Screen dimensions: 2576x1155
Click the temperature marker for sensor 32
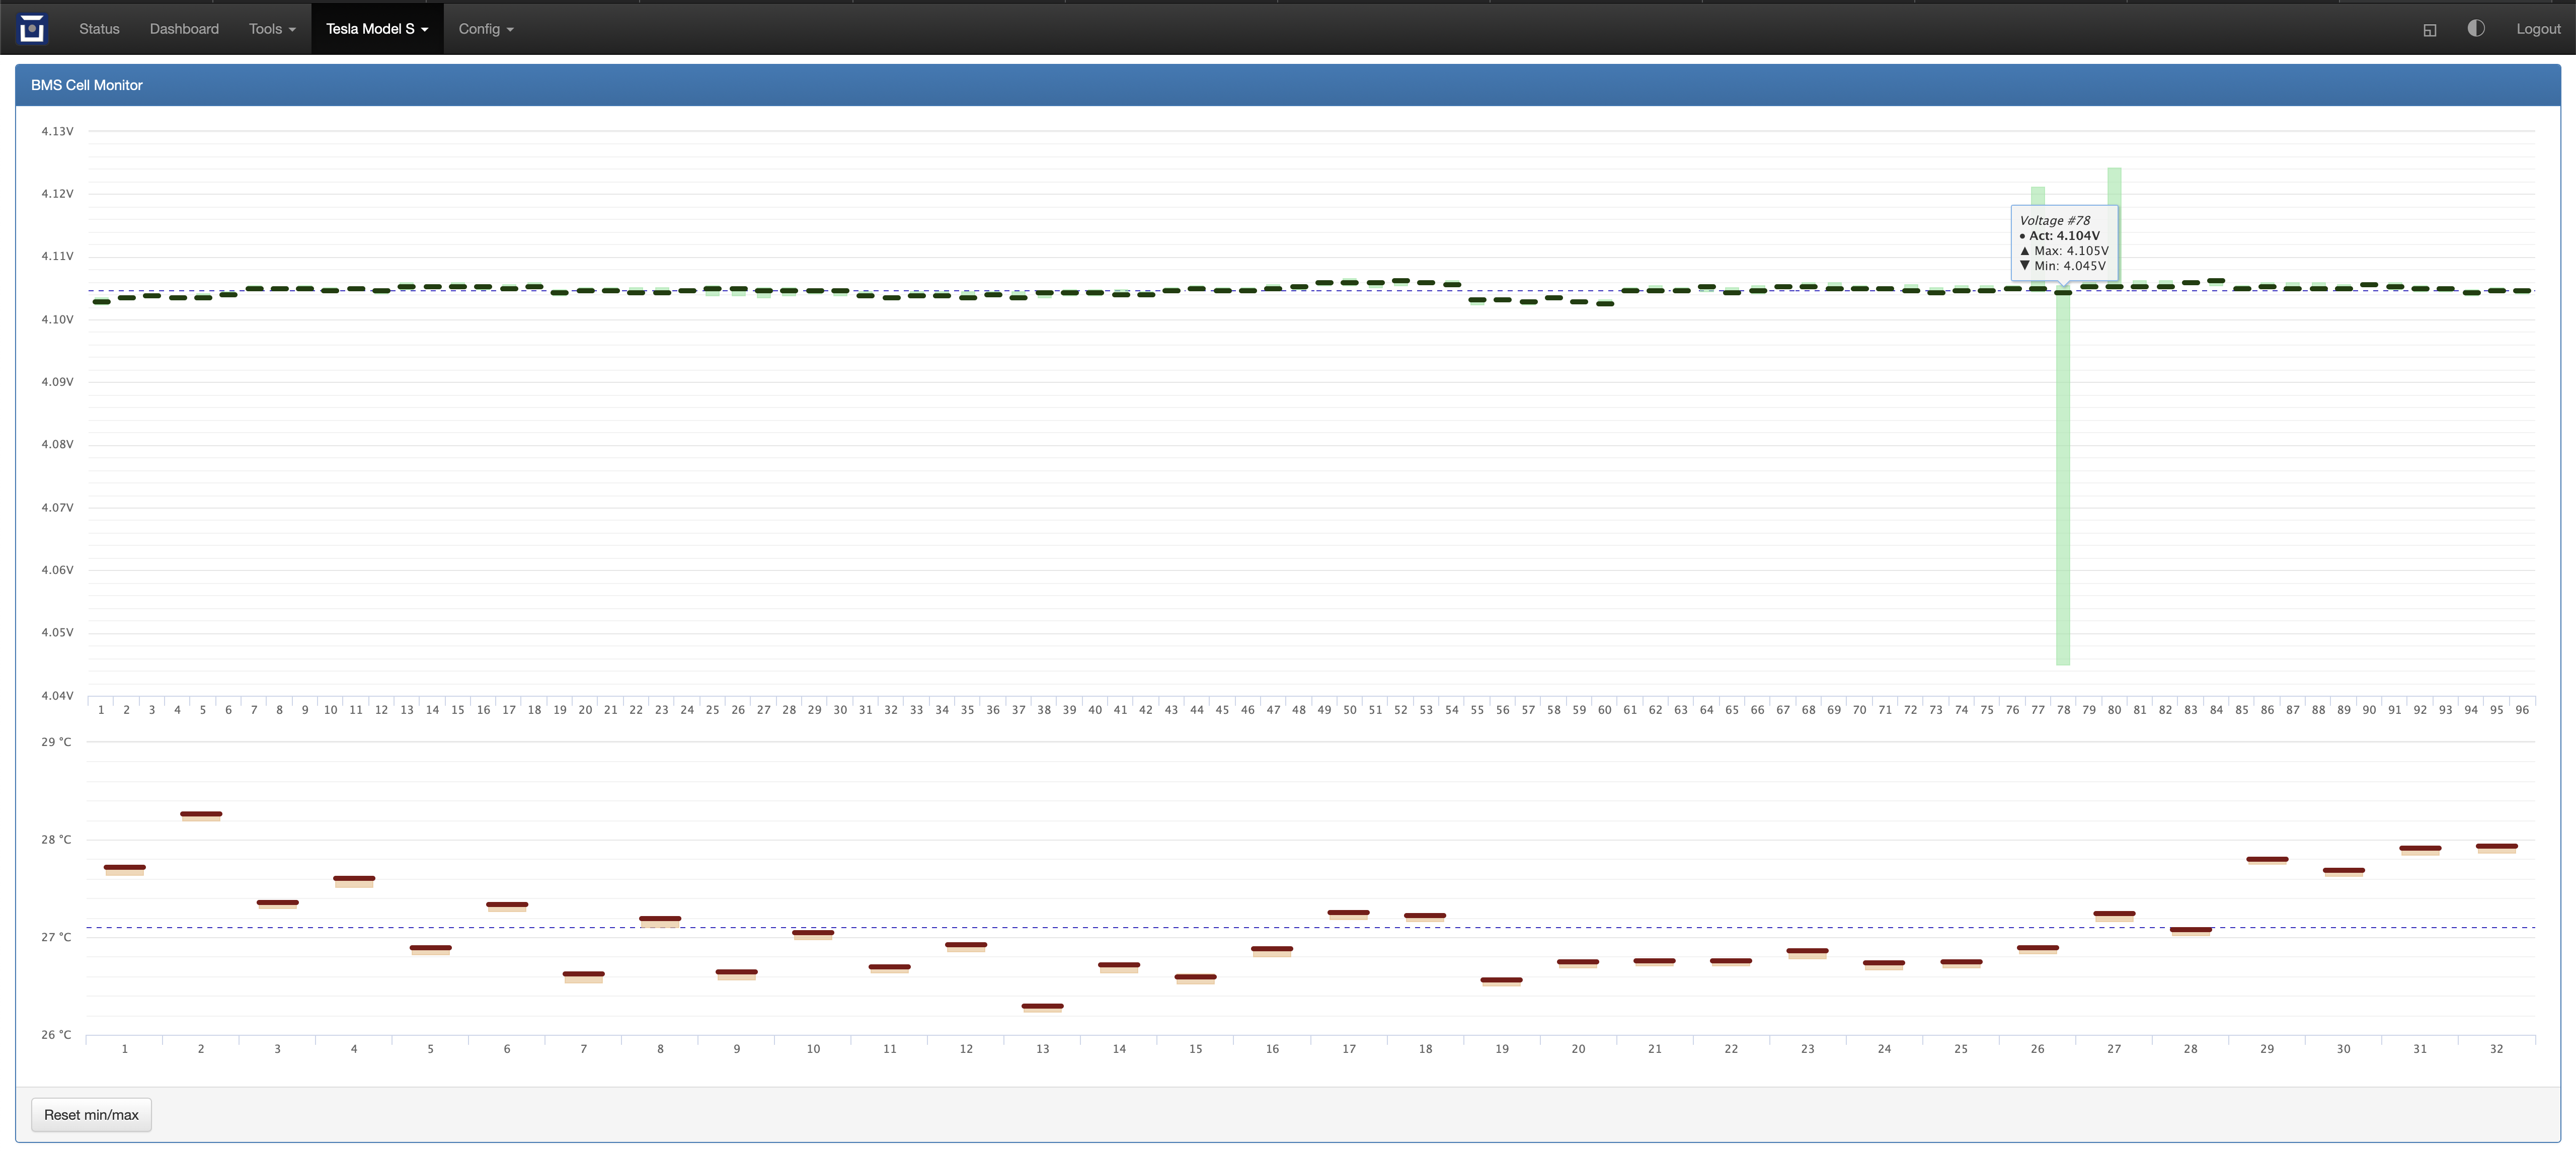coord(2496,846)
